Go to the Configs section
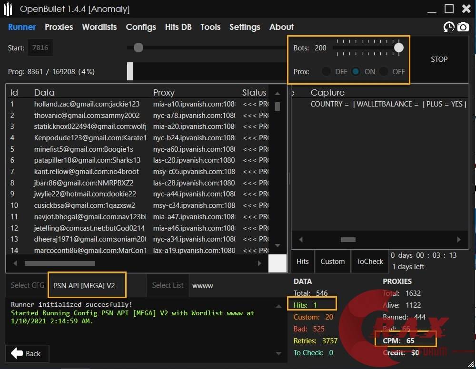476x369 pixels. (141, 27)
